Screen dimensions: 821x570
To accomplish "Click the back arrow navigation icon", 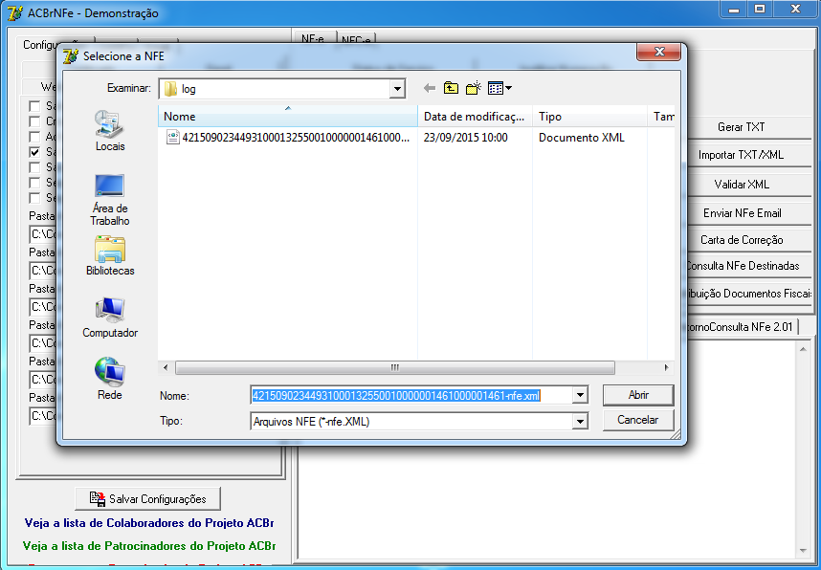I will [430, 88].
